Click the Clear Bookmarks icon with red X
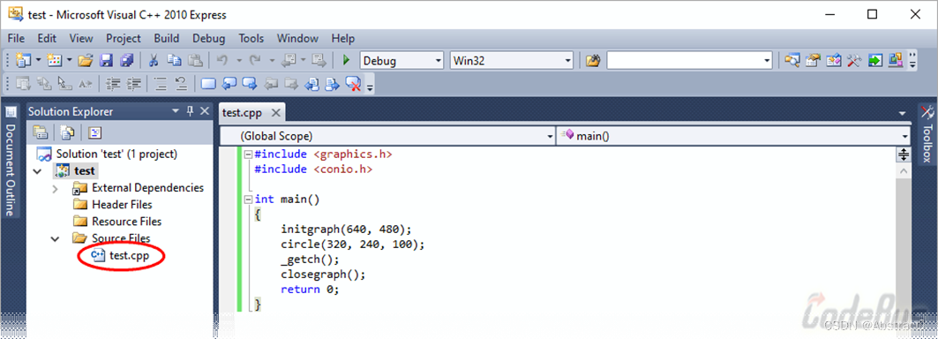The width and height of the screenshot is (938, 339). click(354, 84)
